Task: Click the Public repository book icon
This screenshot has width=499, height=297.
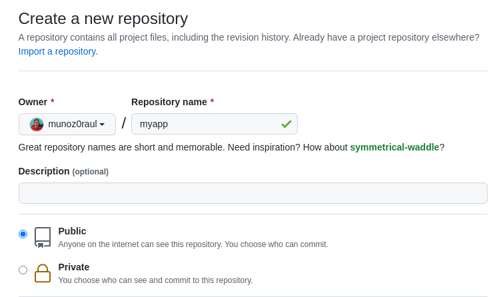Action: coord(43,237)
